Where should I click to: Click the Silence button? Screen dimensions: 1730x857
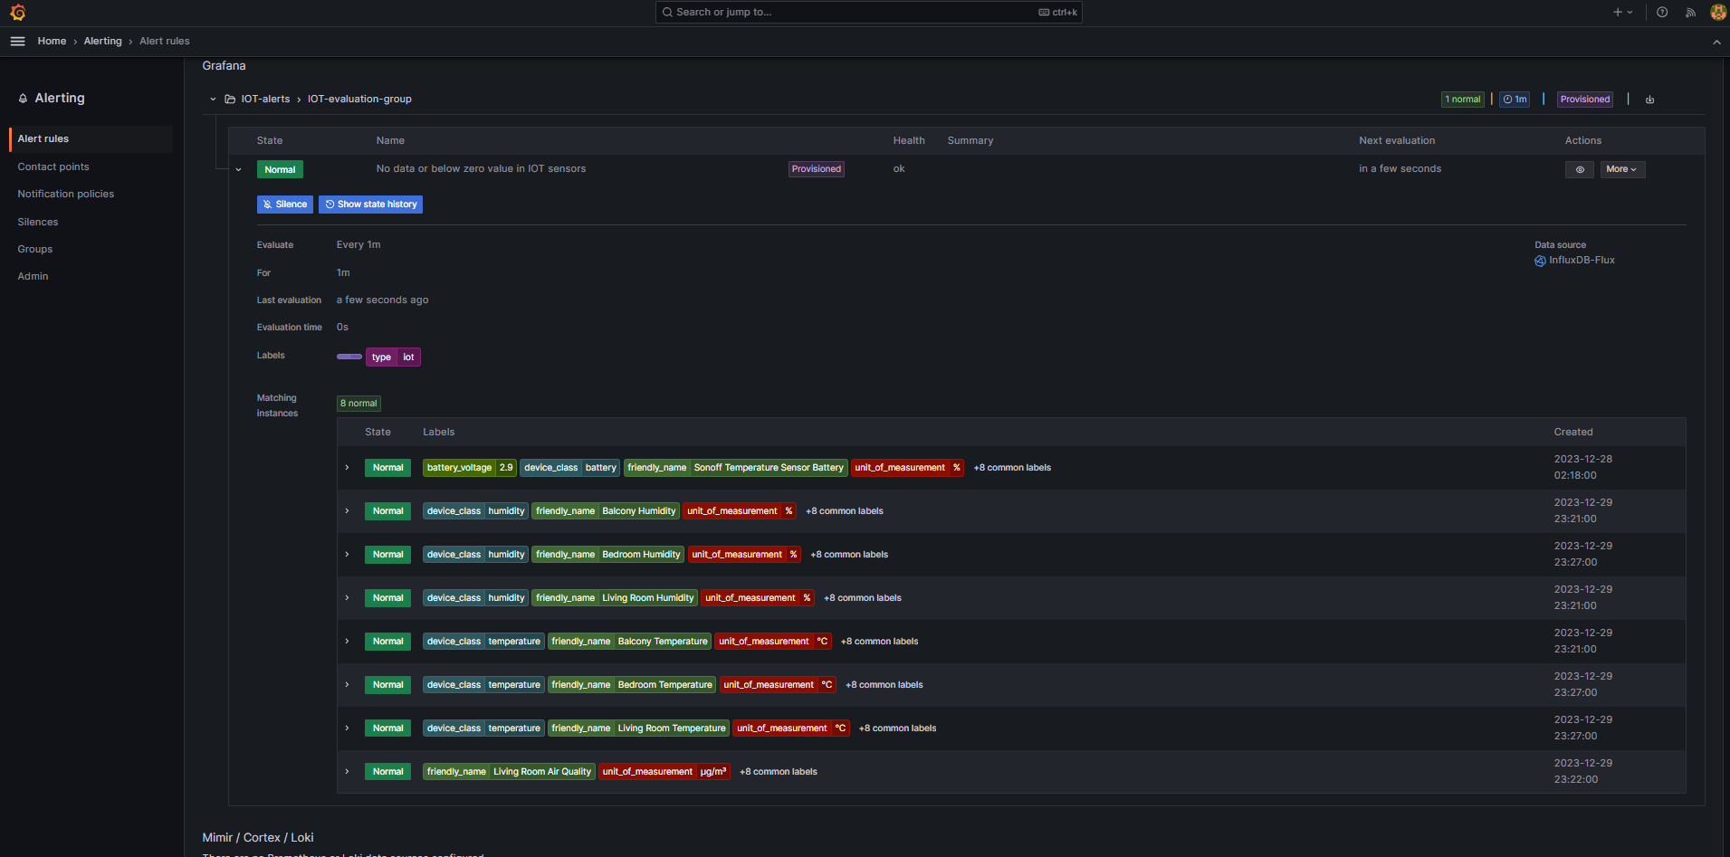coord(285,205)
